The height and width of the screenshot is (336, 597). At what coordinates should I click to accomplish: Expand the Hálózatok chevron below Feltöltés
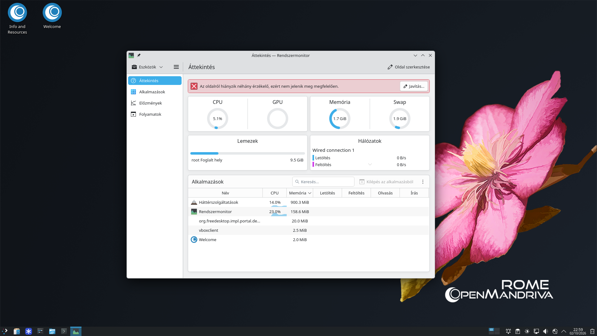pos(370,164)
